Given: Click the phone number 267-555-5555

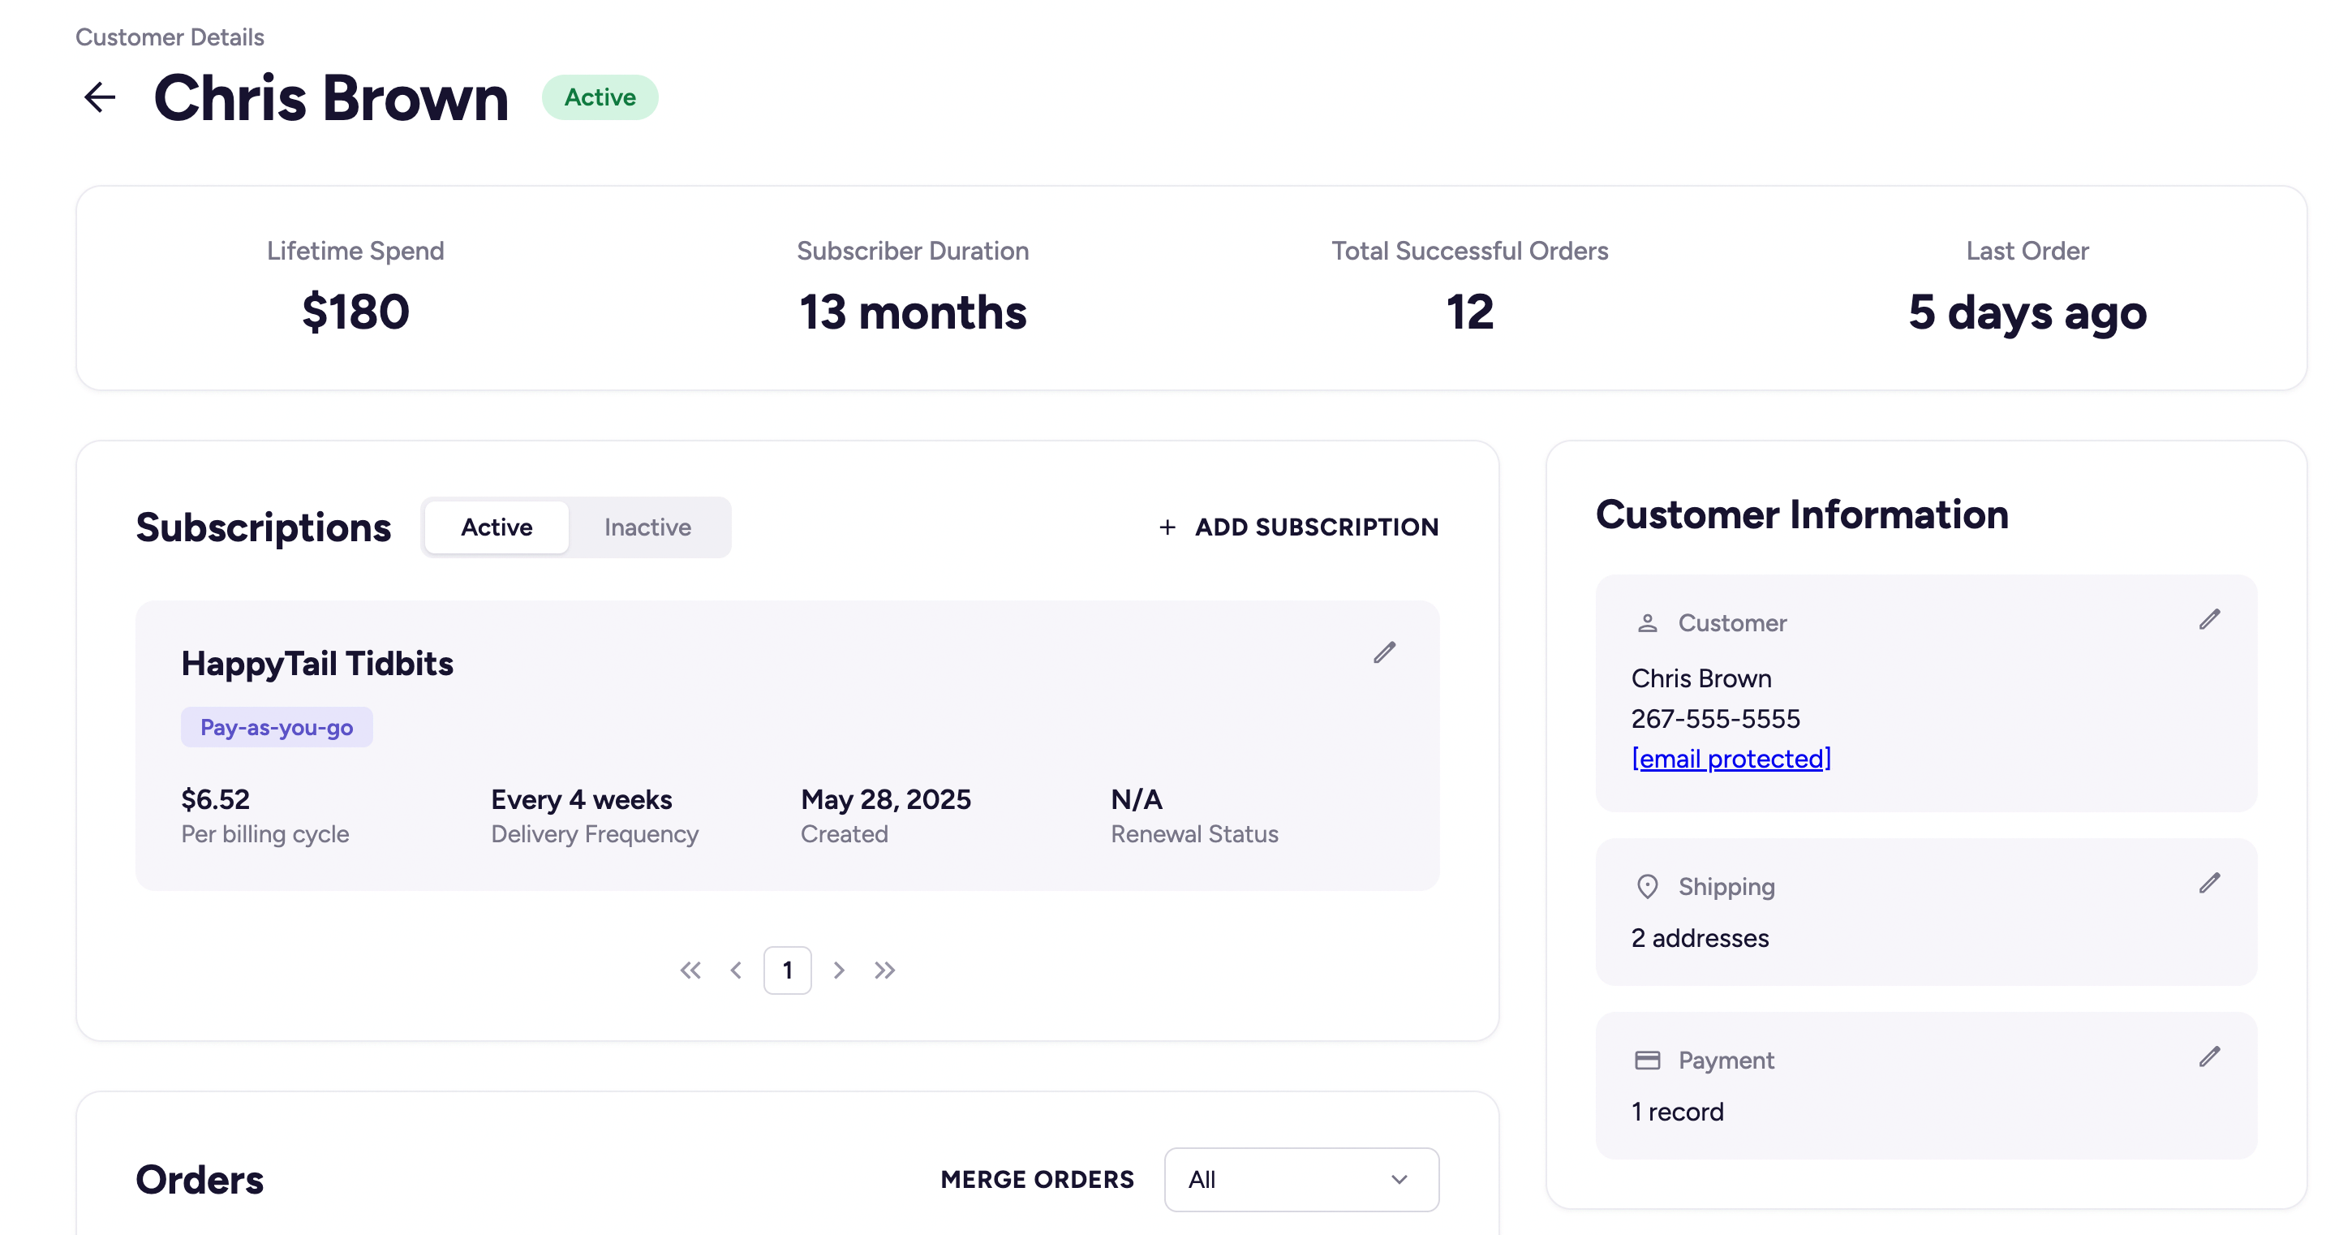Looking at the screenshot, I should click(x=1715, y=718).
